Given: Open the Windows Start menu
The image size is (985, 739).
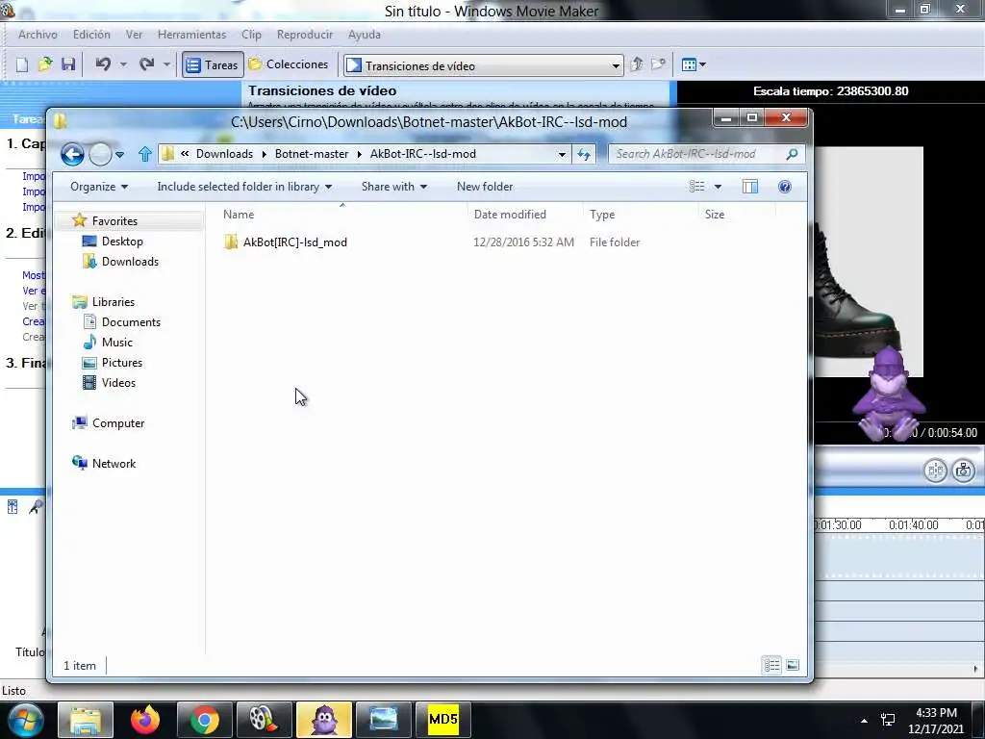Looking at the screenshot, I should [25, 720].
